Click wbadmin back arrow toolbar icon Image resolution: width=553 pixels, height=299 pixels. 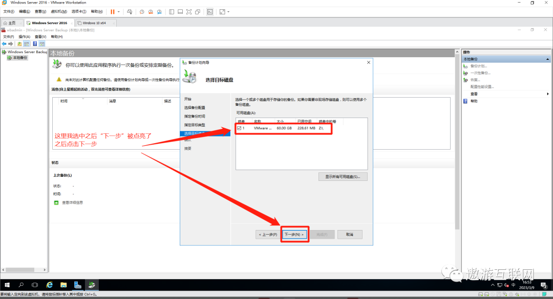(x=4, y=43)
